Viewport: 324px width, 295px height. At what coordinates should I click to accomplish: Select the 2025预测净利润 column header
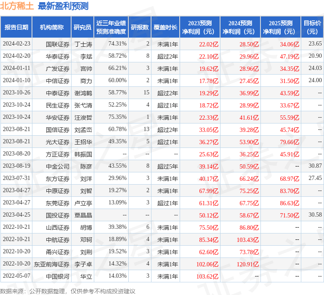click(281, 27)
